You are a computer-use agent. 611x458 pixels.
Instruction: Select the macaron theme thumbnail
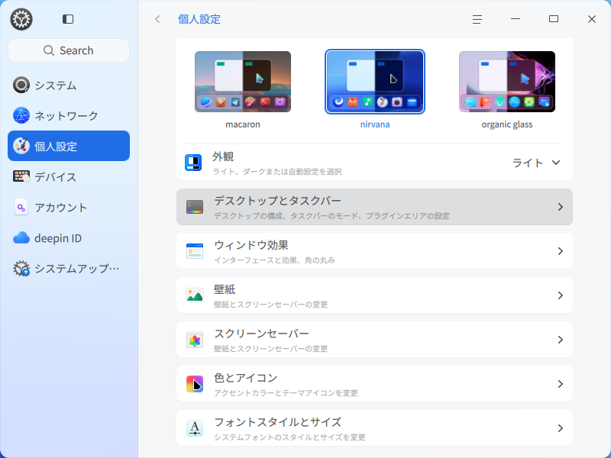pyautogui.click(x=243, y=82)
